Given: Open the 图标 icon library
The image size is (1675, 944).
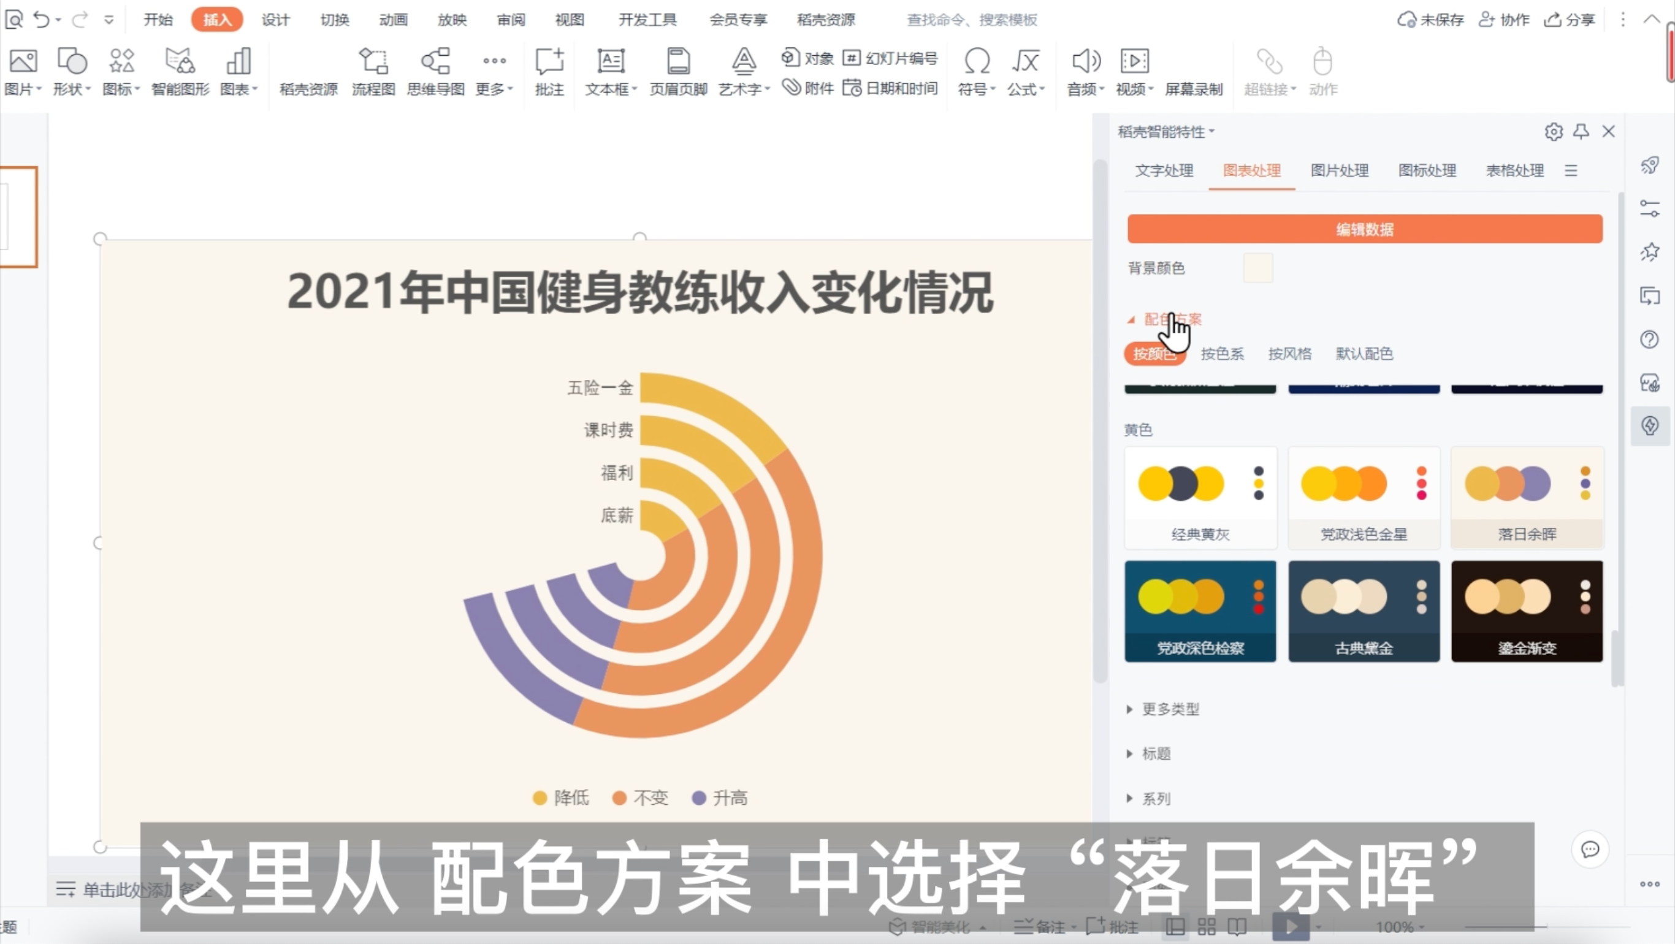Looking at the screenshot, I should tap(121, 72).
